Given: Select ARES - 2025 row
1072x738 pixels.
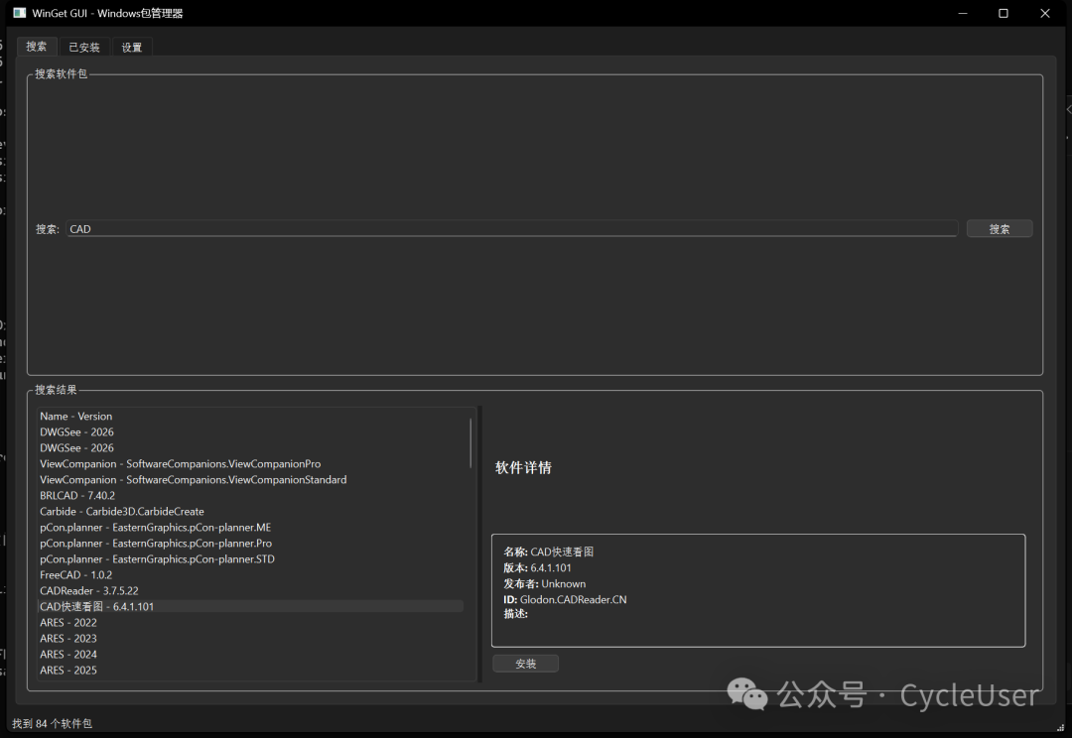Looking at the screenshot, I should pos(251,671).
